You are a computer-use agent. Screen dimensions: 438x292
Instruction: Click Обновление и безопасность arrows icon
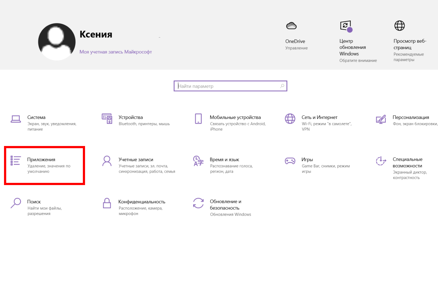[198, 203]
